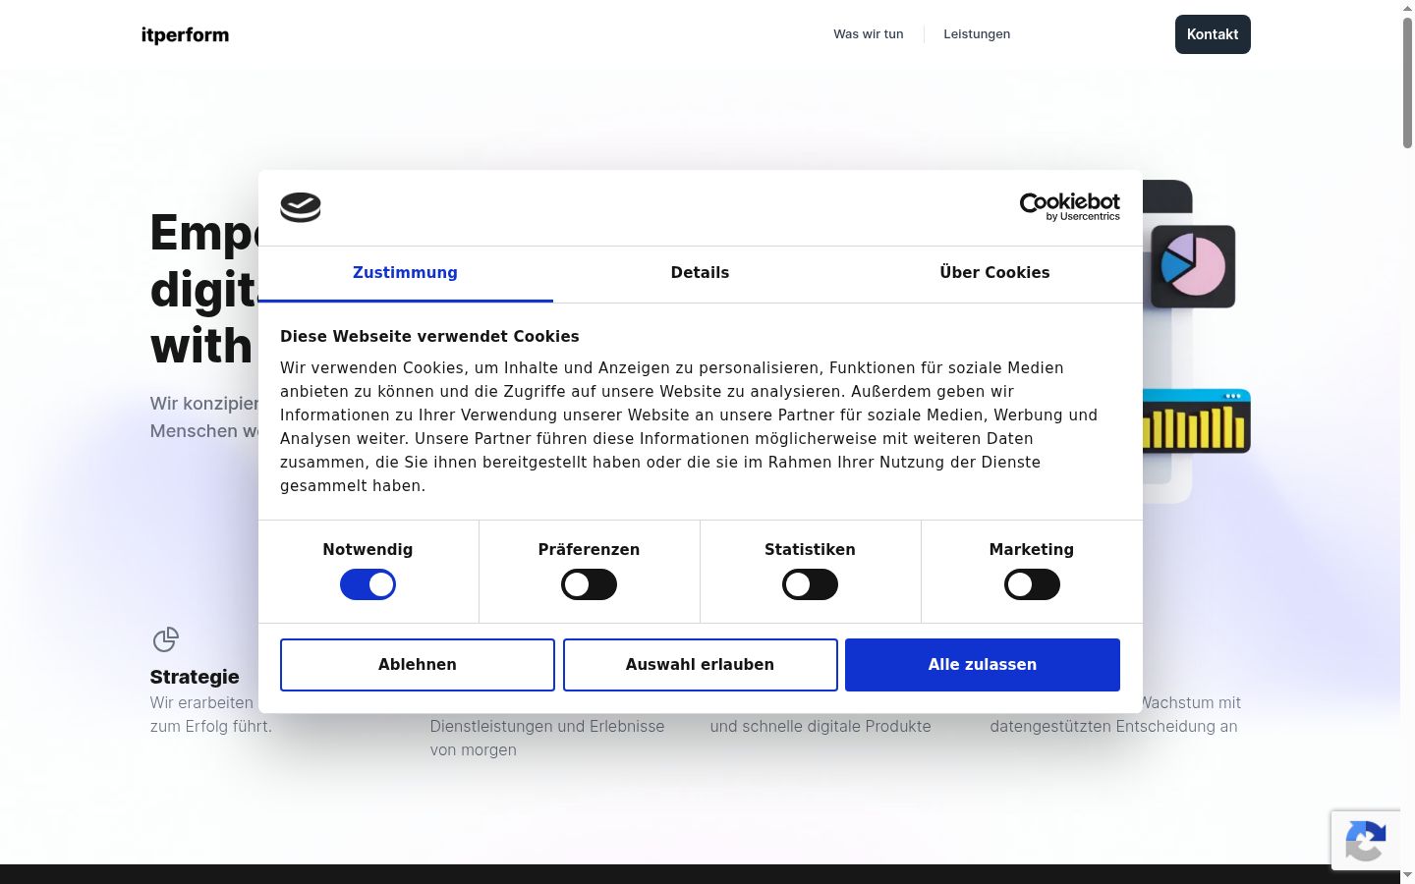Open the Kontakt button in header
This screenshot has width=1415, height=884.
click(1213, 34)
